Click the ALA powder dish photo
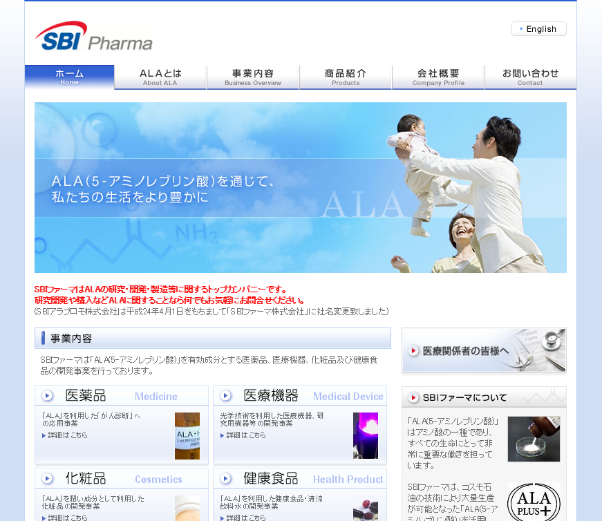Viewport: 602px width, 521px height. click(534, 439)
